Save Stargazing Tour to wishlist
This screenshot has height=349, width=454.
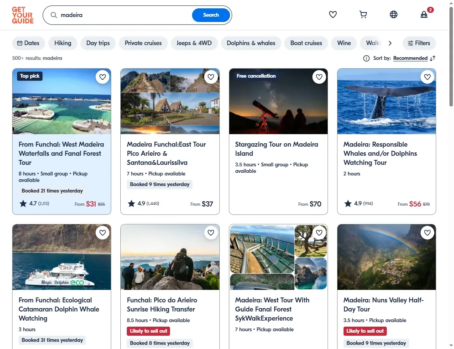click(x=319, y=77)
